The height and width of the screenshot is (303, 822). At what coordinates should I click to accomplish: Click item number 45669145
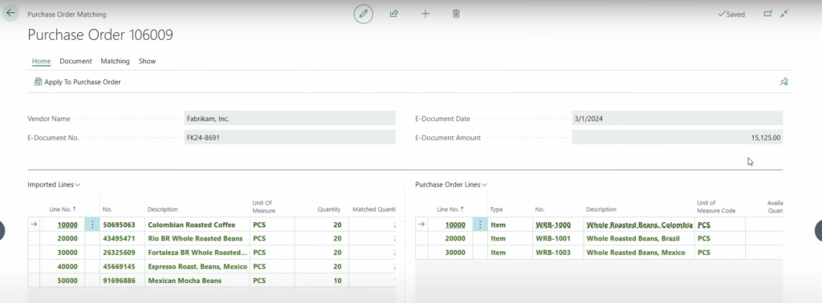(119, 266)
